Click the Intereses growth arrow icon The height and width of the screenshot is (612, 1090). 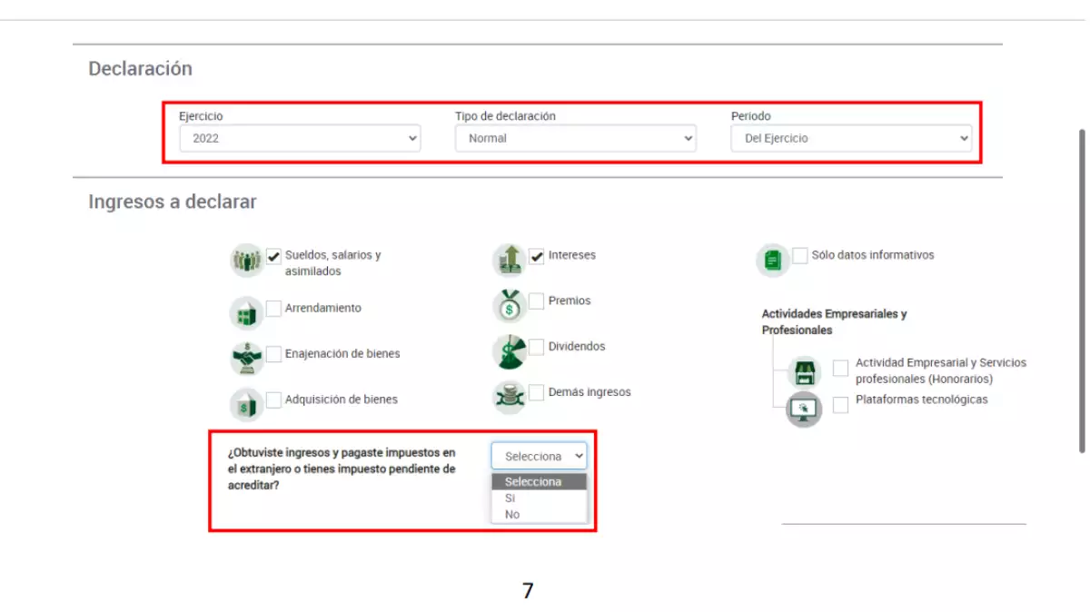pos(509,261)
